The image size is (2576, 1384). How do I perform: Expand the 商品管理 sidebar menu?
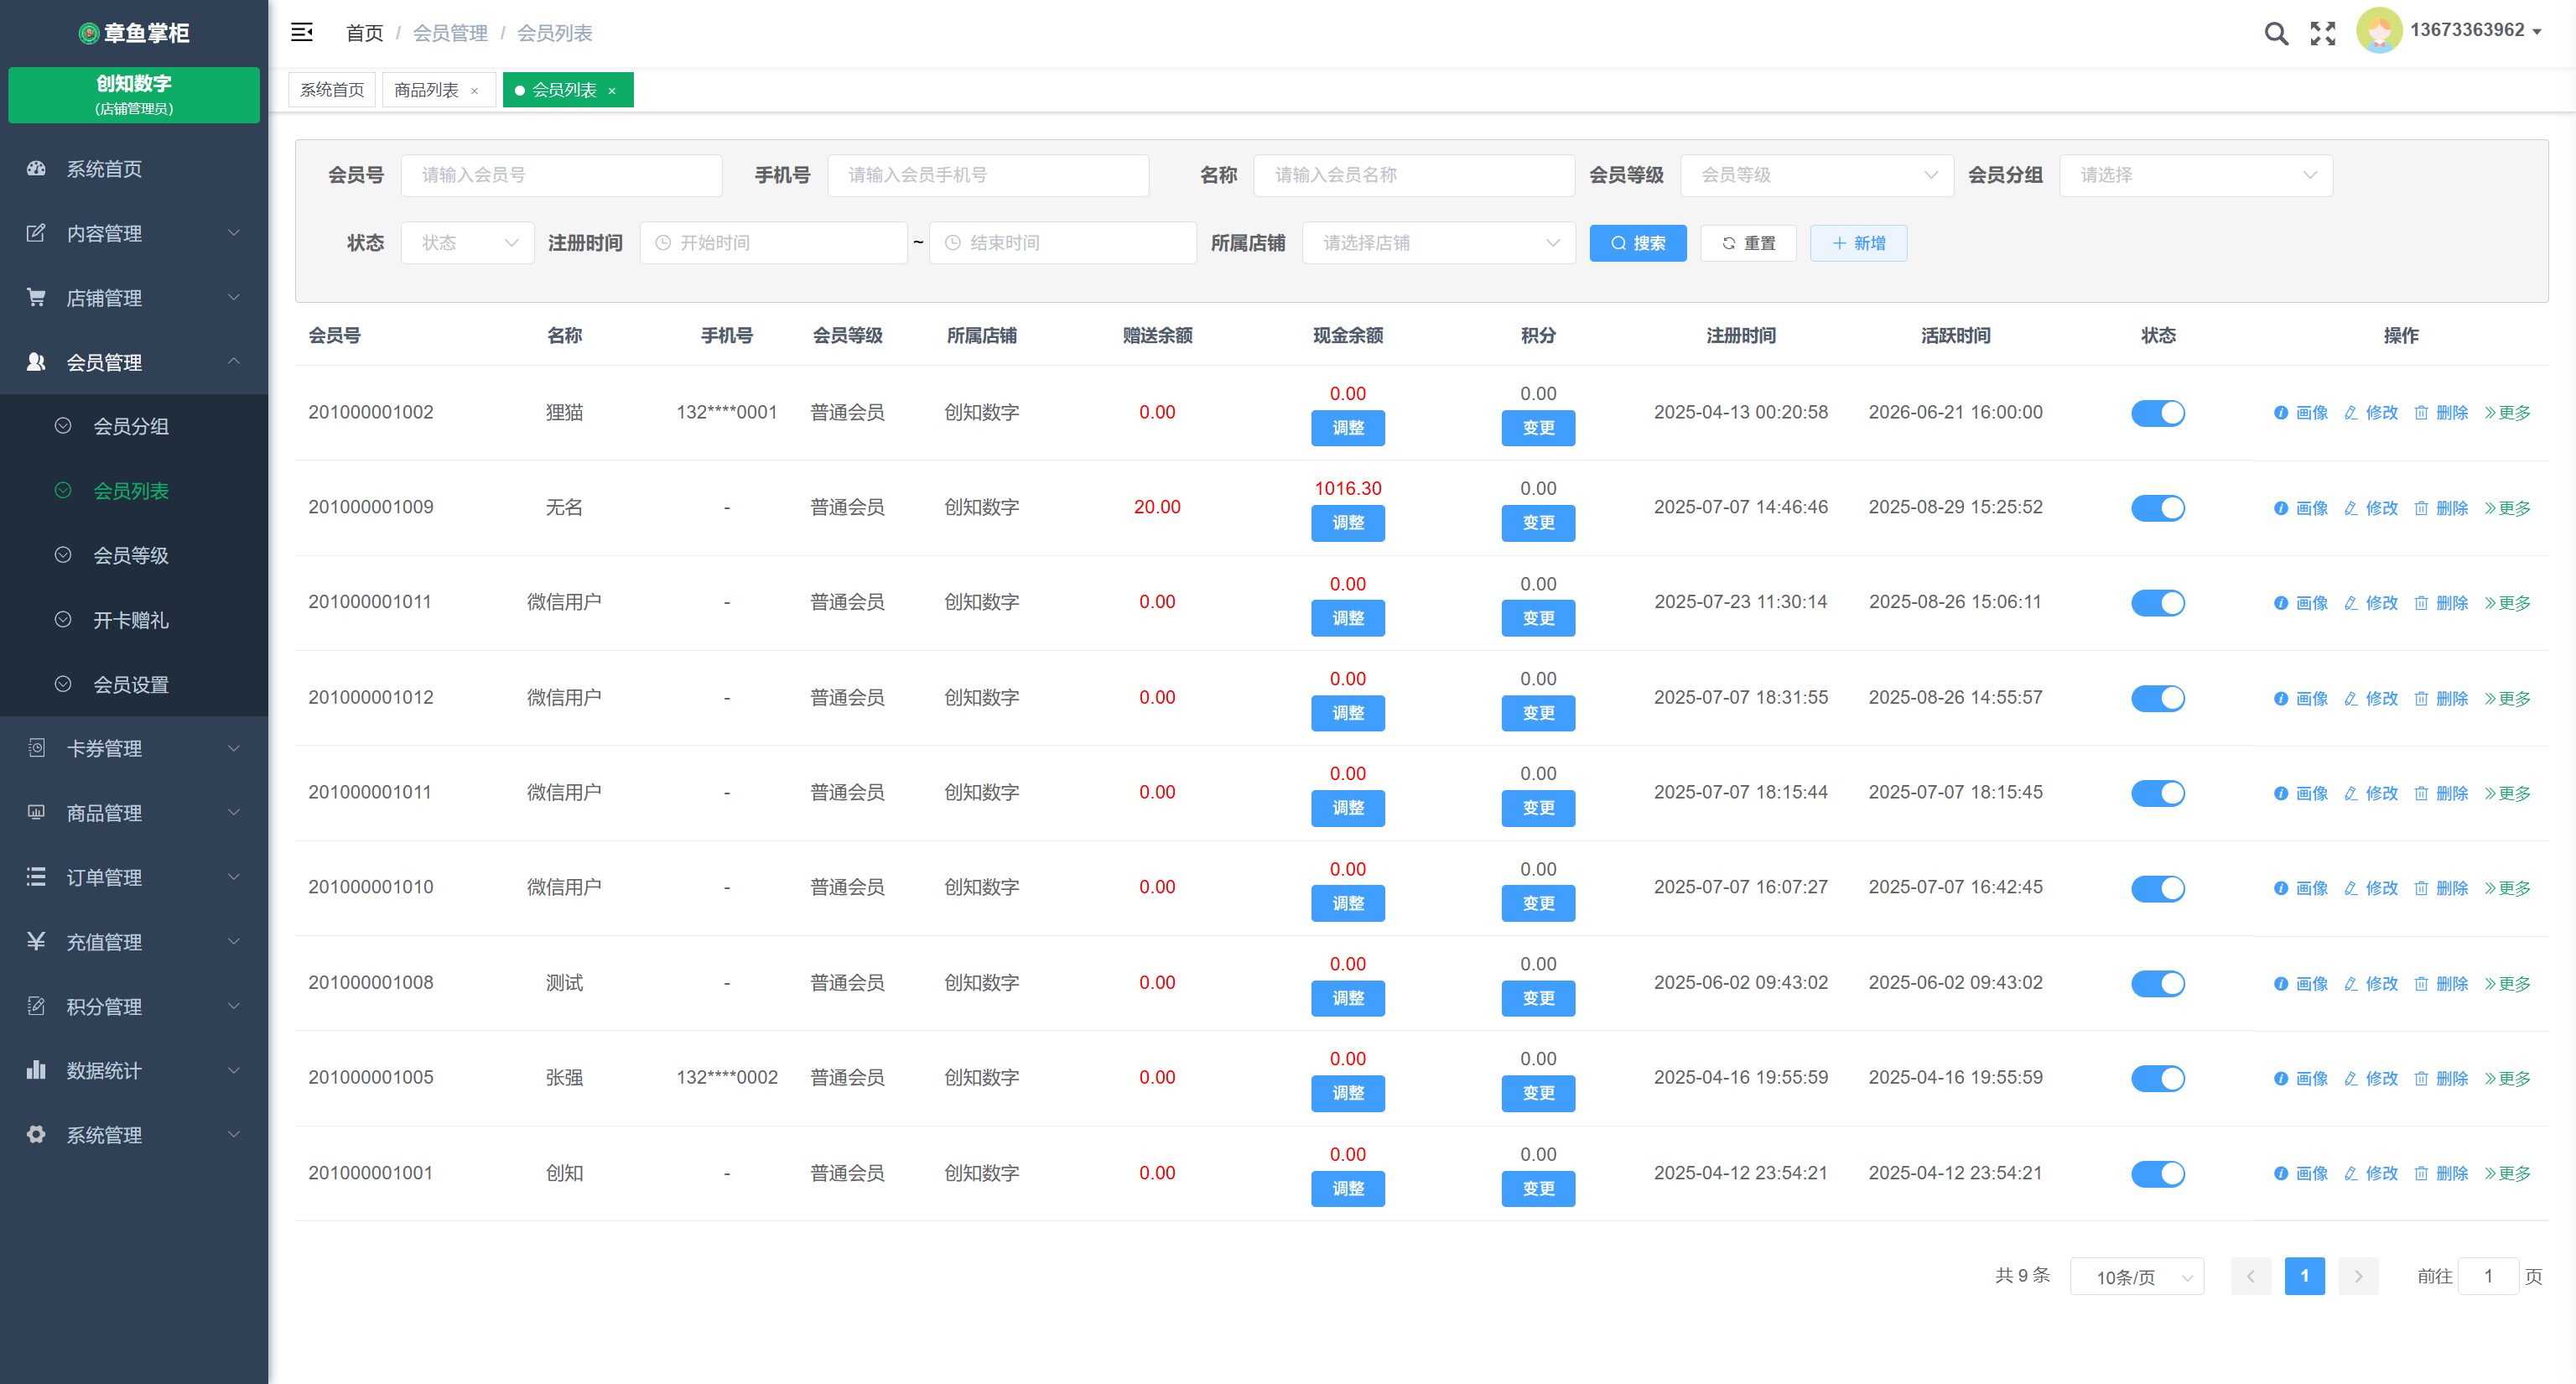pyautogui.click(x=134, y=813)
